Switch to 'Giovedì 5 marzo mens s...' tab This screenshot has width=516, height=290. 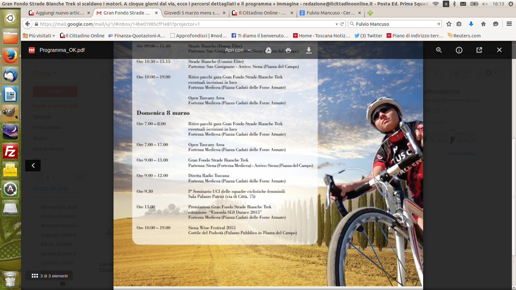(x=194, y=13)
